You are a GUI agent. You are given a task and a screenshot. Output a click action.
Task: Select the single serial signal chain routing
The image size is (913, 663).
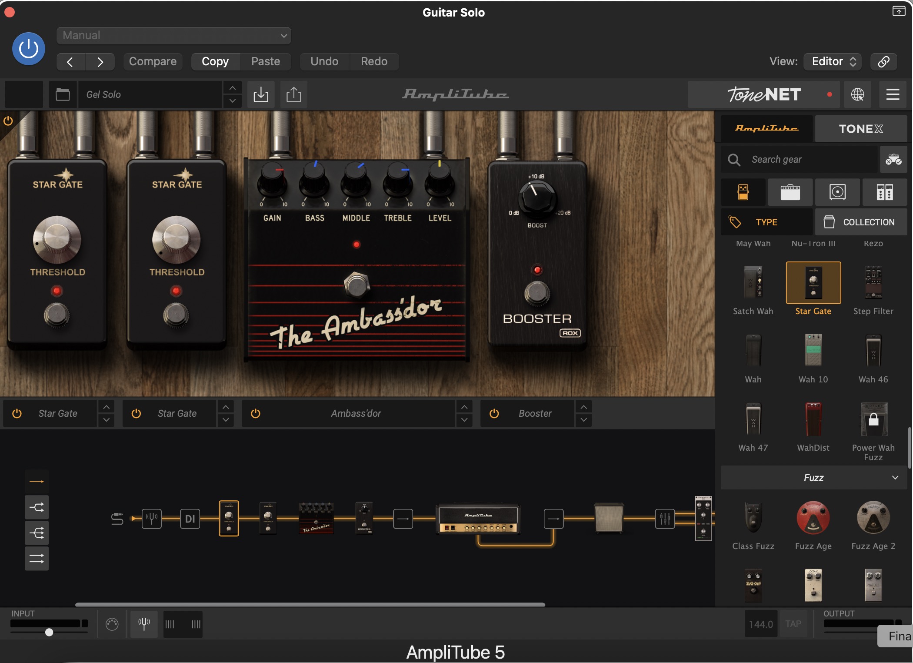[37, 482]
